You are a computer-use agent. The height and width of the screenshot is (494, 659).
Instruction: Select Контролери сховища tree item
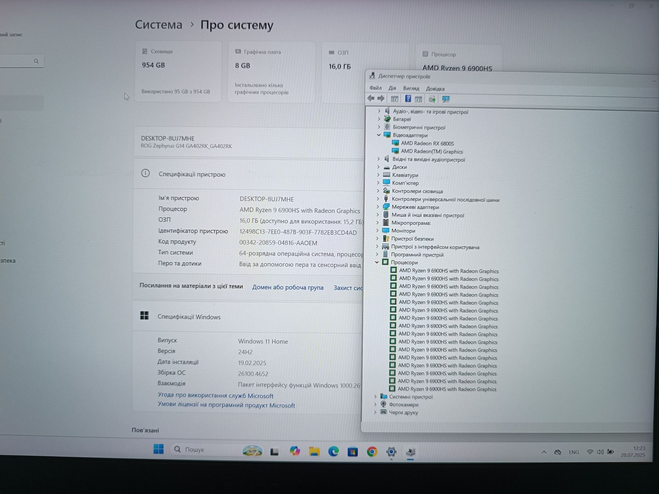(417, 191)
